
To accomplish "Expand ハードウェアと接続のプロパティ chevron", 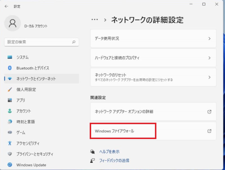I will (210, 58).
